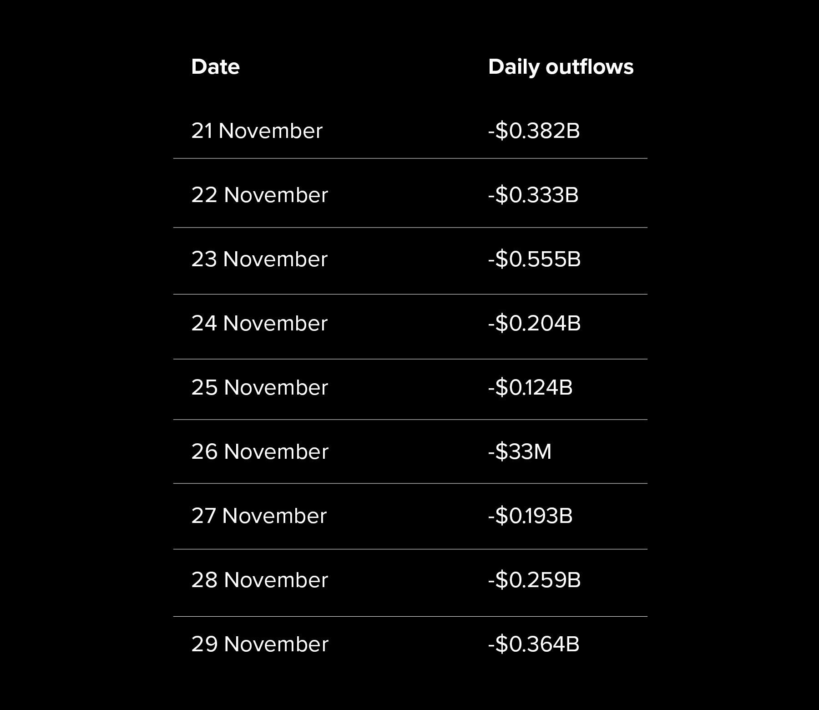This screenshot has height=710, width=819.
Task: Click the -$0.124B outflow value
Action: click(530, 388)
